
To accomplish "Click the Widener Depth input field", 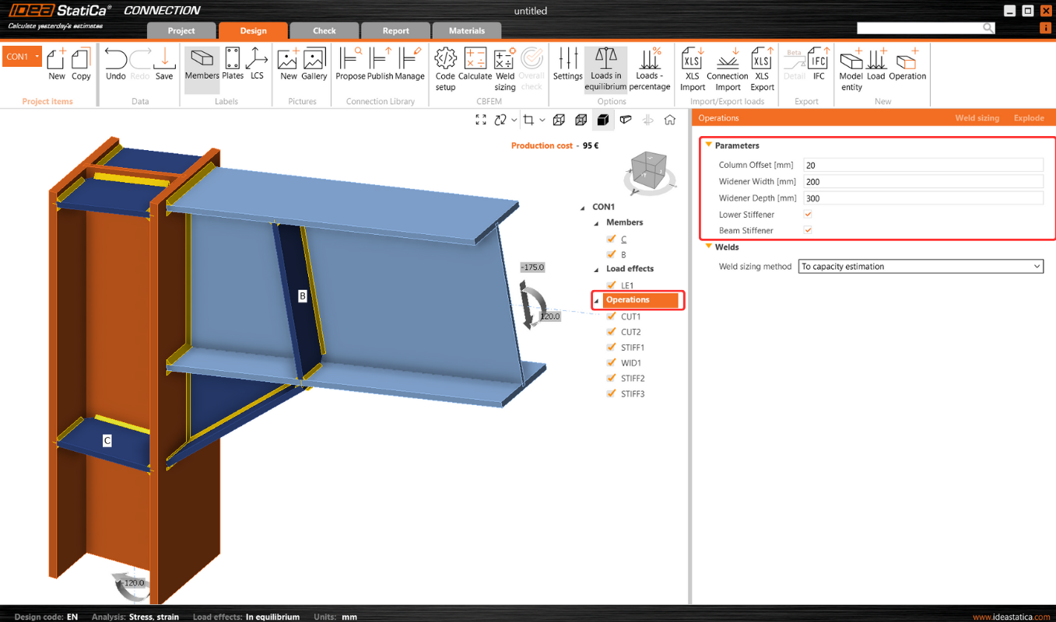I will pos(923,197).
